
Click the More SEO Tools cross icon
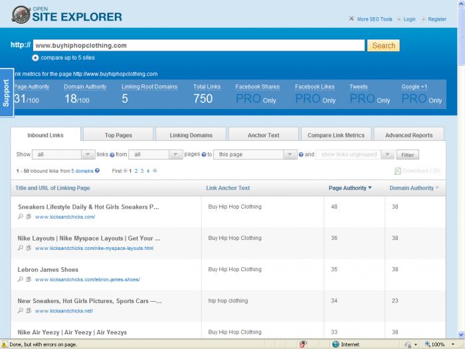[351, 19]
